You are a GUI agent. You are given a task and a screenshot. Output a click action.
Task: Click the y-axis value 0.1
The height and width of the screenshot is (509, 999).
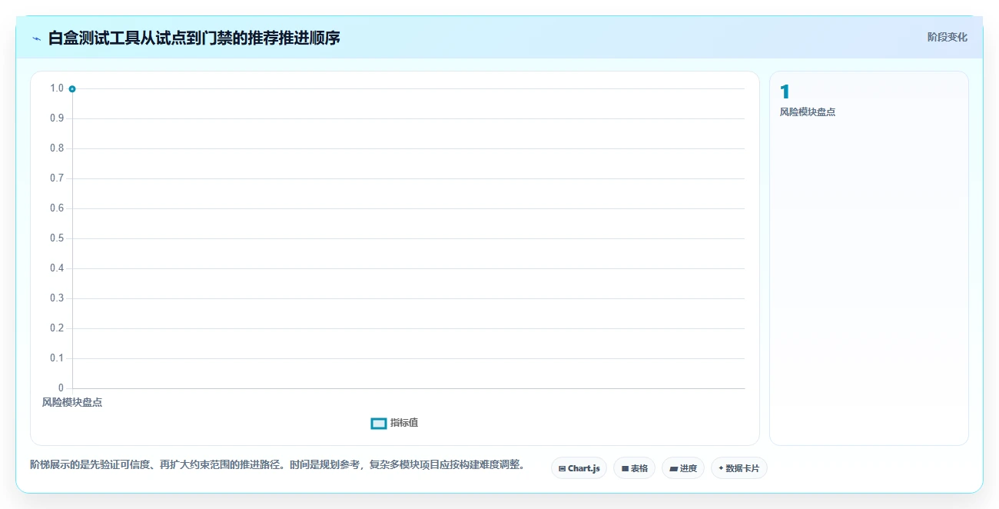pyautogui.click(x=57, y=358)
